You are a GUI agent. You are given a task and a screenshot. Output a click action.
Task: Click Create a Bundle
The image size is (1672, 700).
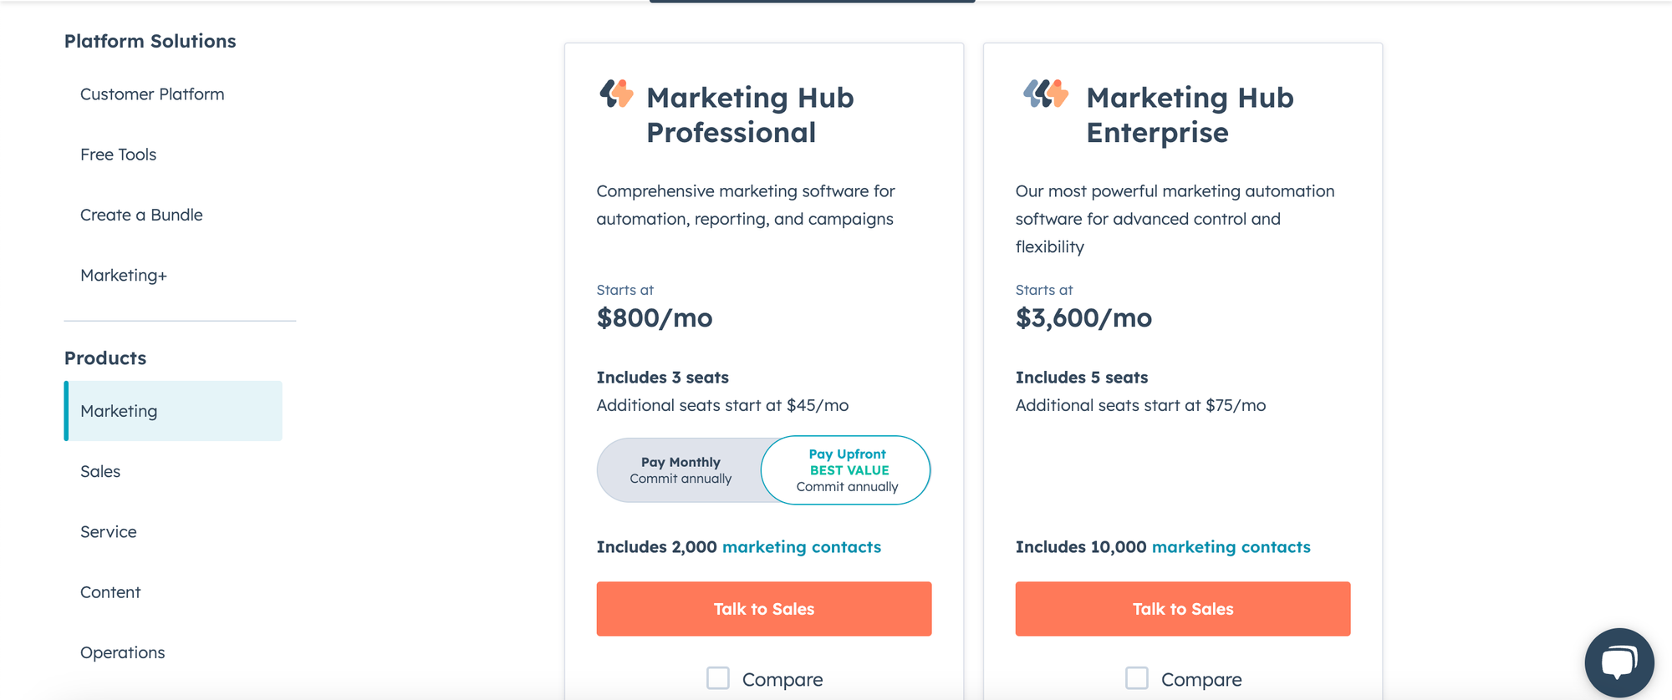pyautogui.click(x=140, y=214)
